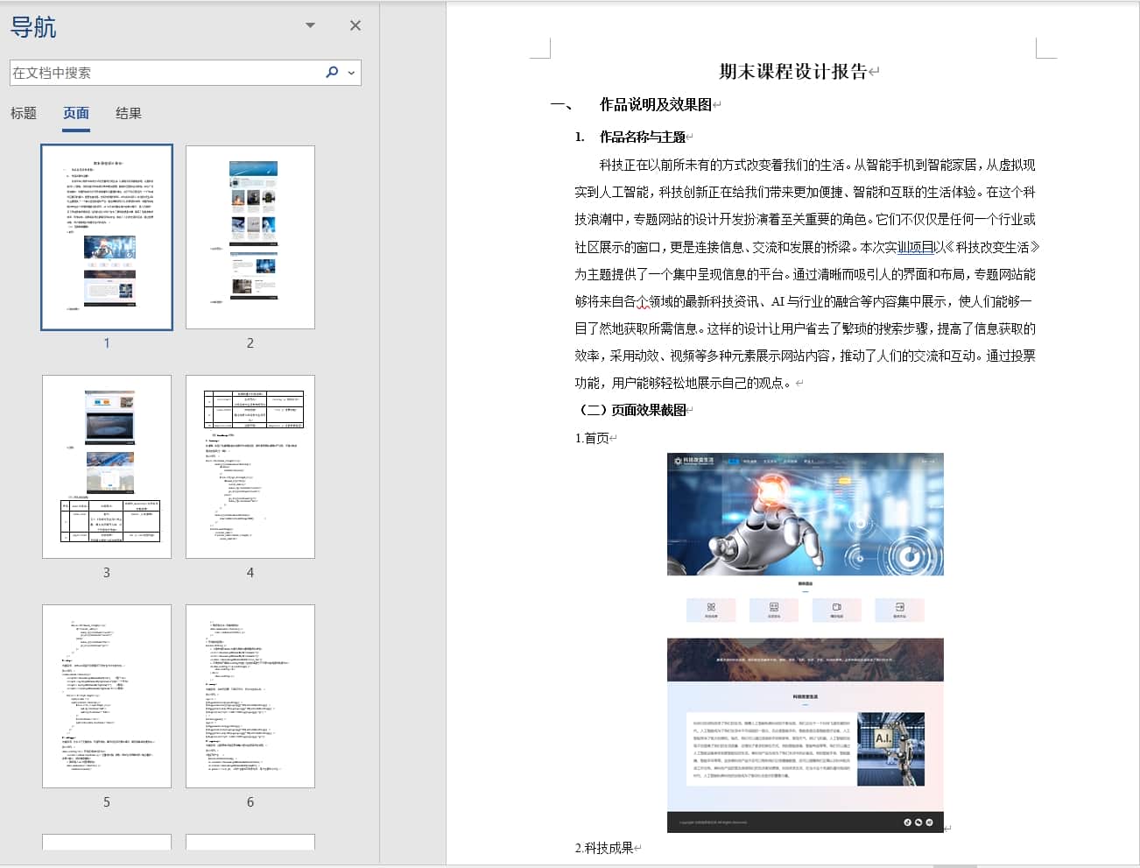Screen dimensions: 1140x868
Task: Focus the 在文档中搜索 search field
Action: (x=162, y=73)
